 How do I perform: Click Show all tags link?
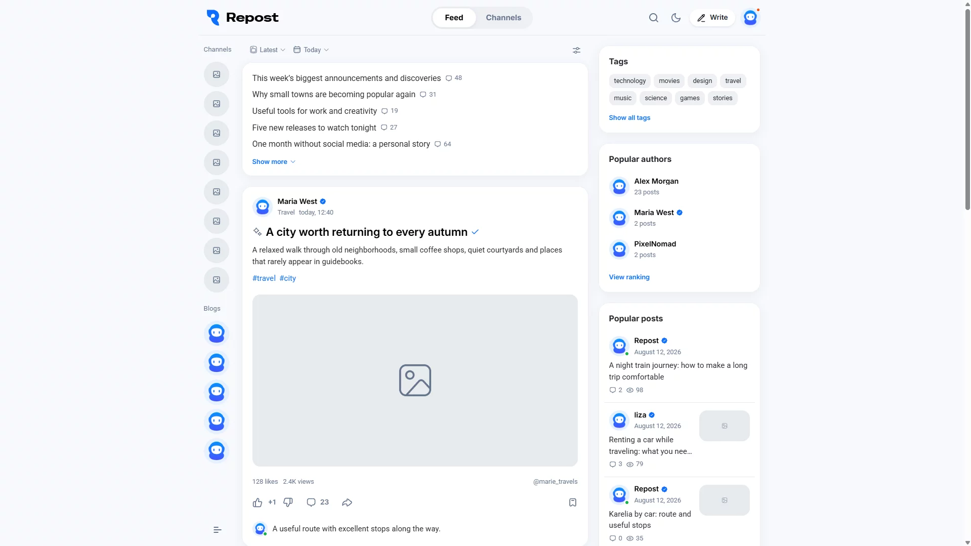(x=629, y=118)
